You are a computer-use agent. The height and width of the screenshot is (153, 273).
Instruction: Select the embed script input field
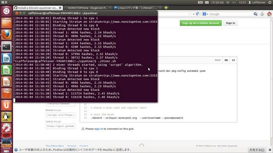(60, 115)
